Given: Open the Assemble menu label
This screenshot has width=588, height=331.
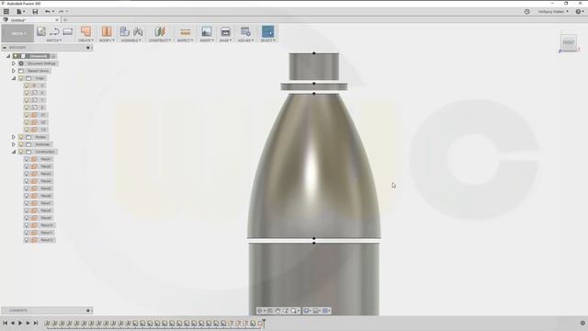Looking at the screenshot, I should pos(131,40).
